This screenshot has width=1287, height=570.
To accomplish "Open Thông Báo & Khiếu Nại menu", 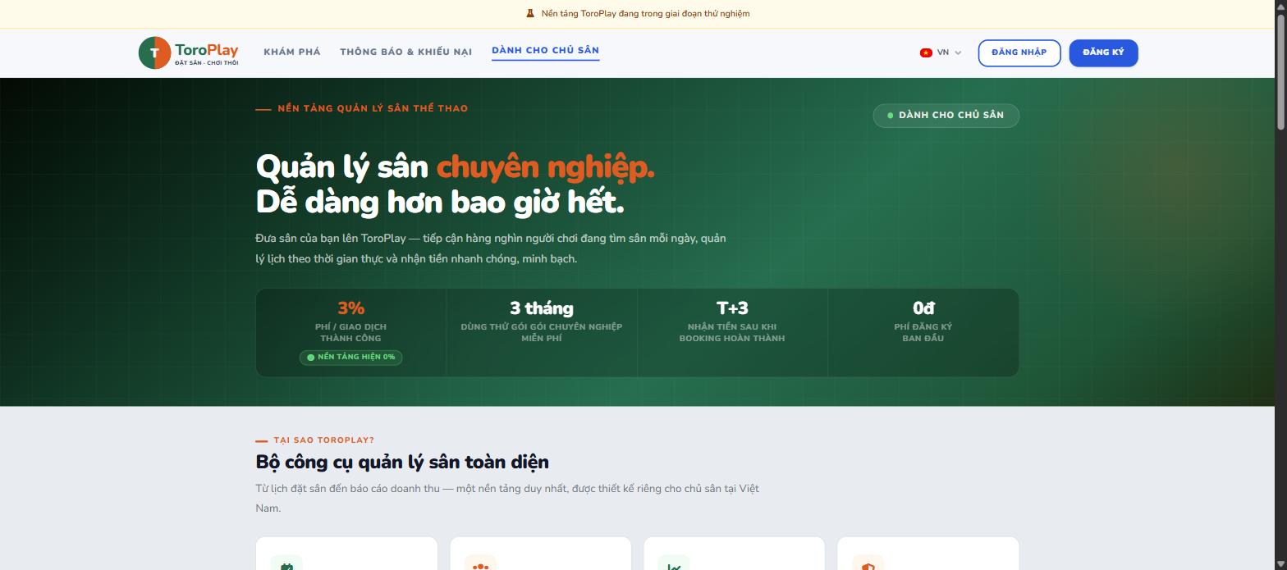I will tap(405, 52).
